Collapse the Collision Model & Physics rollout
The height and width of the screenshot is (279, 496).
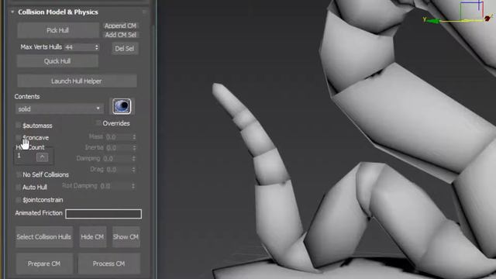tap(12, 12)
